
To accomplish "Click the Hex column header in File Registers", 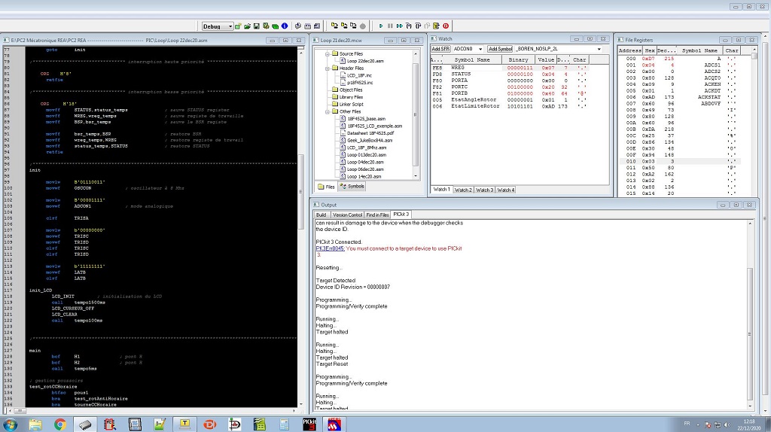I will (x=650, y=50).
